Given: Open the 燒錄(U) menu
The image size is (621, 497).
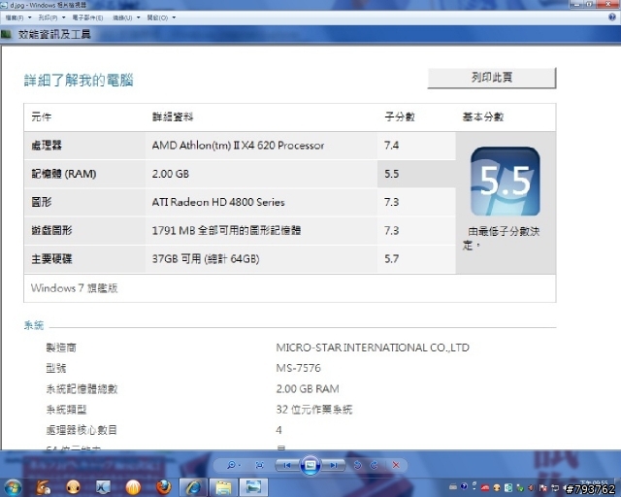Looking at the screenshot, I should coord(122,17).
